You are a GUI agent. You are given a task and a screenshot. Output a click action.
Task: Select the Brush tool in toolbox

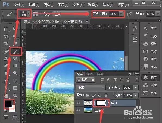[x=15, y=51]
